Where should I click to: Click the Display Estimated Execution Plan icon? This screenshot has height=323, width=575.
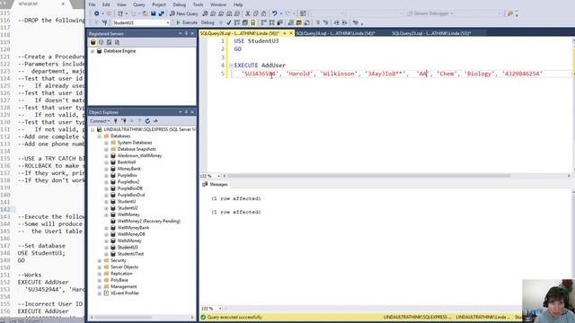tap(237, 22)
